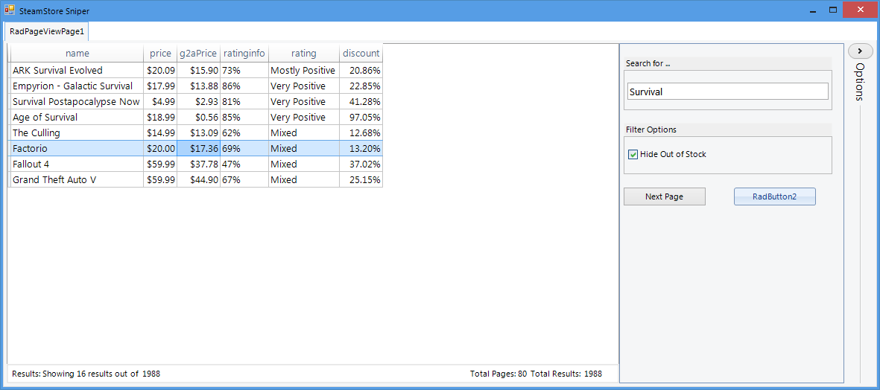Click the 81% ratinginfo cell
880x390 pixels.
(x=244, y=101)
